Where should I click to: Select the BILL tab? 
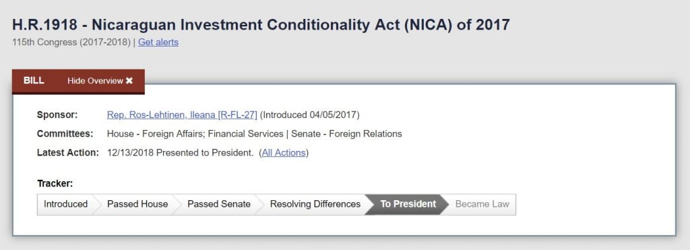point(34,81)
